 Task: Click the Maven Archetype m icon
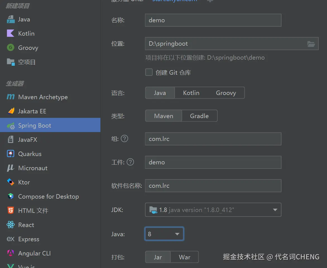[x=11, y=97]
